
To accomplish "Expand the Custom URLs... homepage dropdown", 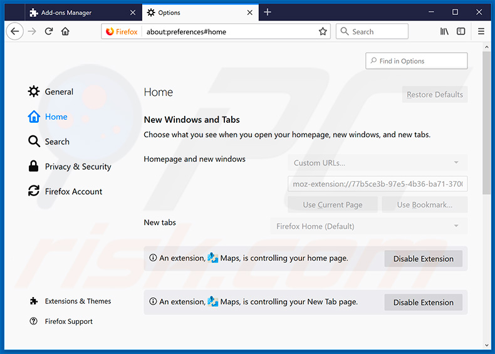I will pyautogui.click(x=378, y=163).
